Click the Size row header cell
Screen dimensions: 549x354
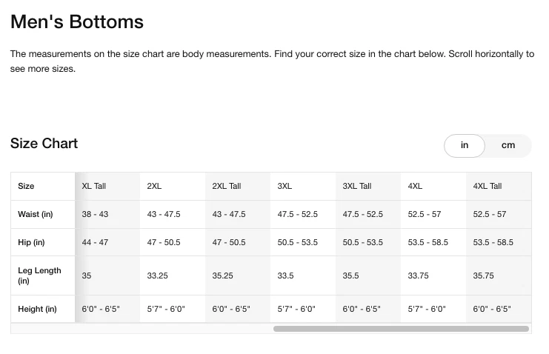click(26, 186)
